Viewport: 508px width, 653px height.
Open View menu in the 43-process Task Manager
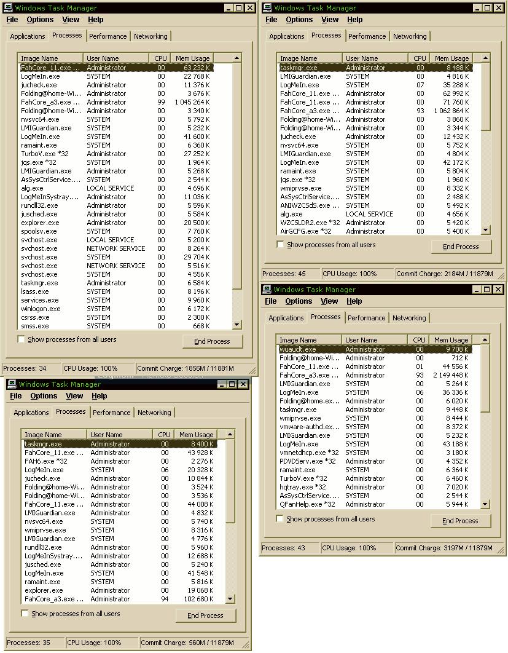point(329,301)
